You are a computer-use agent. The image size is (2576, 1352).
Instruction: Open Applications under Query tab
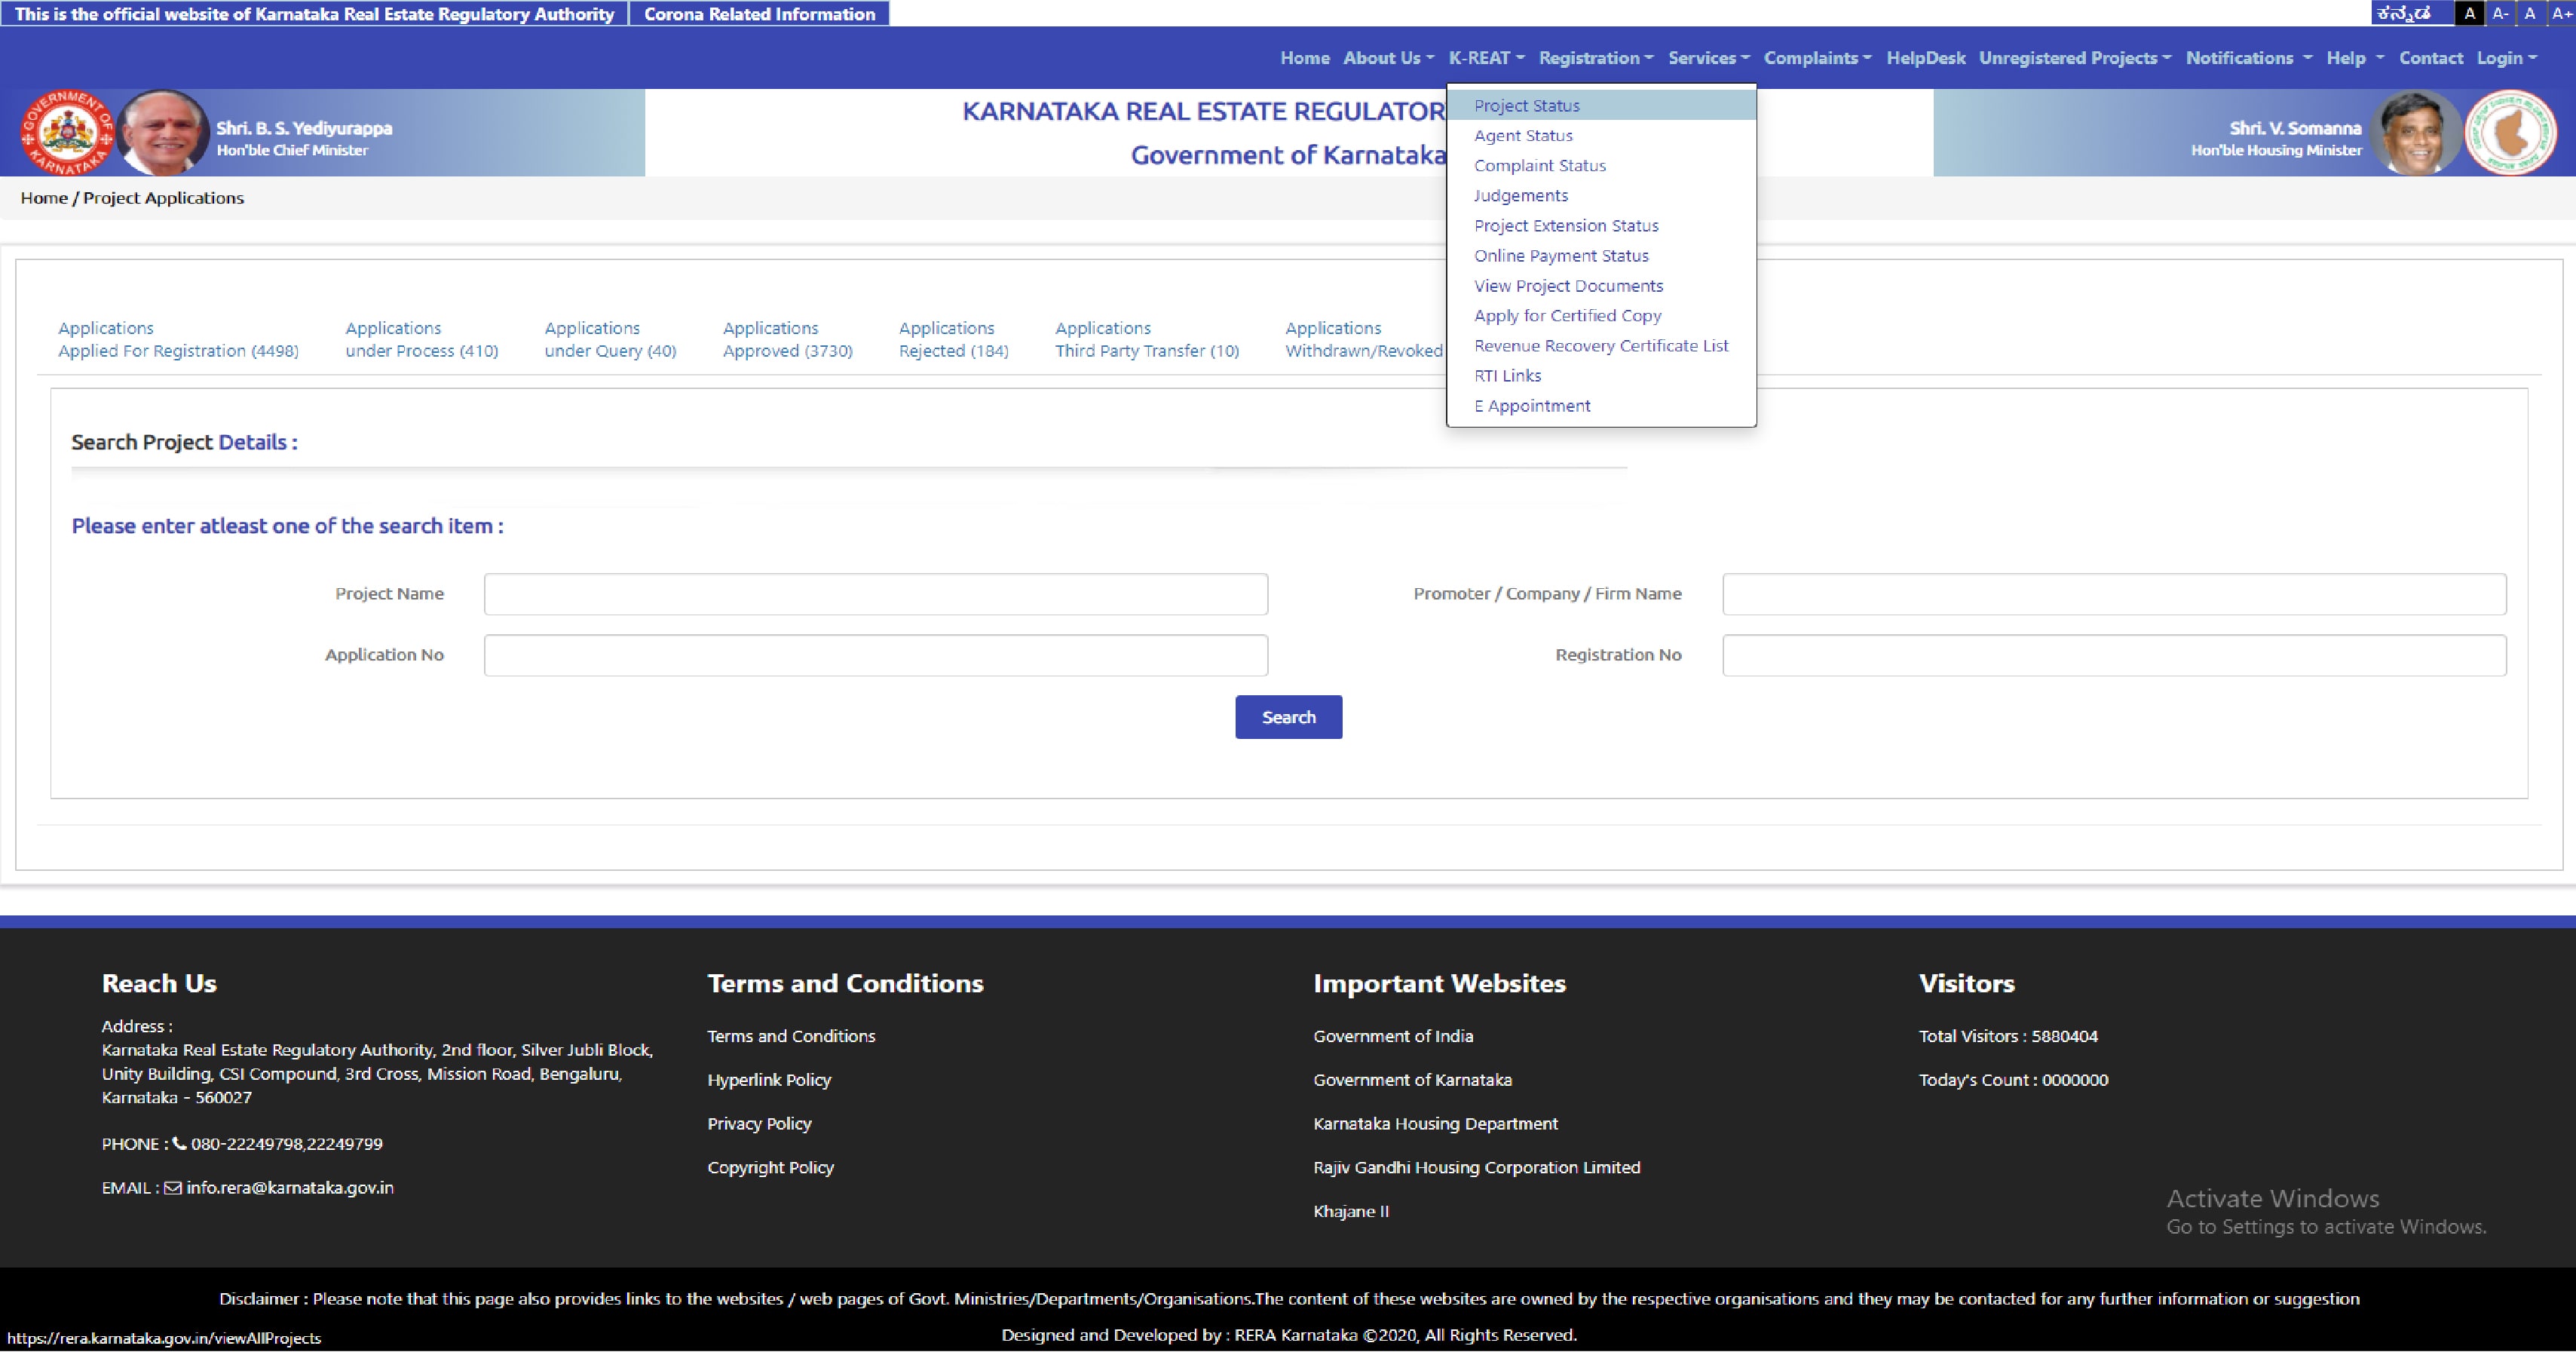coord(610,339)
